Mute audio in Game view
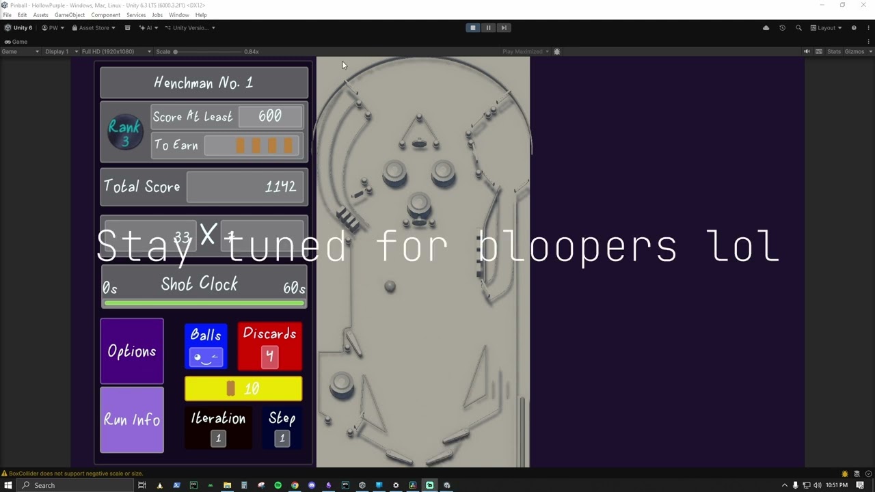This screenshot has width=875, height=492. click(807, 51)
